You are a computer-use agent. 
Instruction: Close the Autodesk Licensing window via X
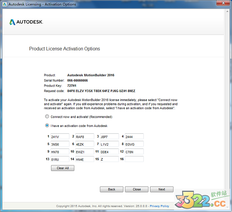223,3
